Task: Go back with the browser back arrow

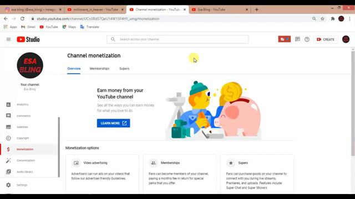Action: point(6,19)
